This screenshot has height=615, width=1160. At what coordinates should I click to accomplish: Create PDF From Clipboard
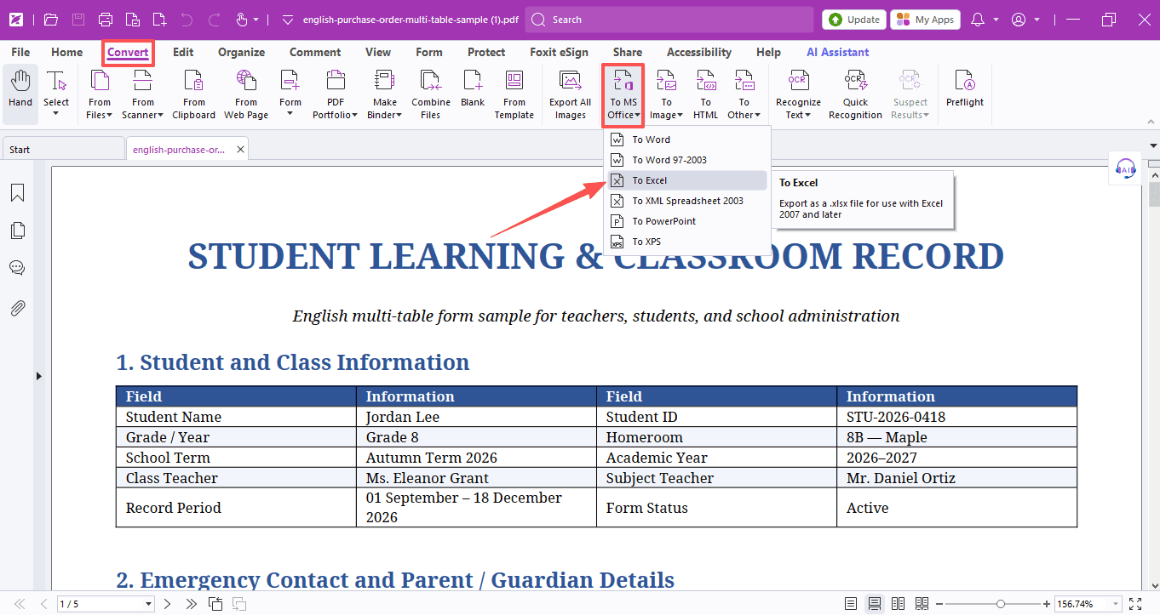(x=194, y=94)
